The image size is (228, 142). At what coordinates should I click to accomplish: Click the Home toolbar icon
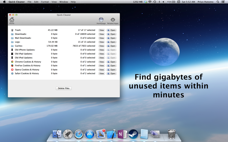pos(12,20)
